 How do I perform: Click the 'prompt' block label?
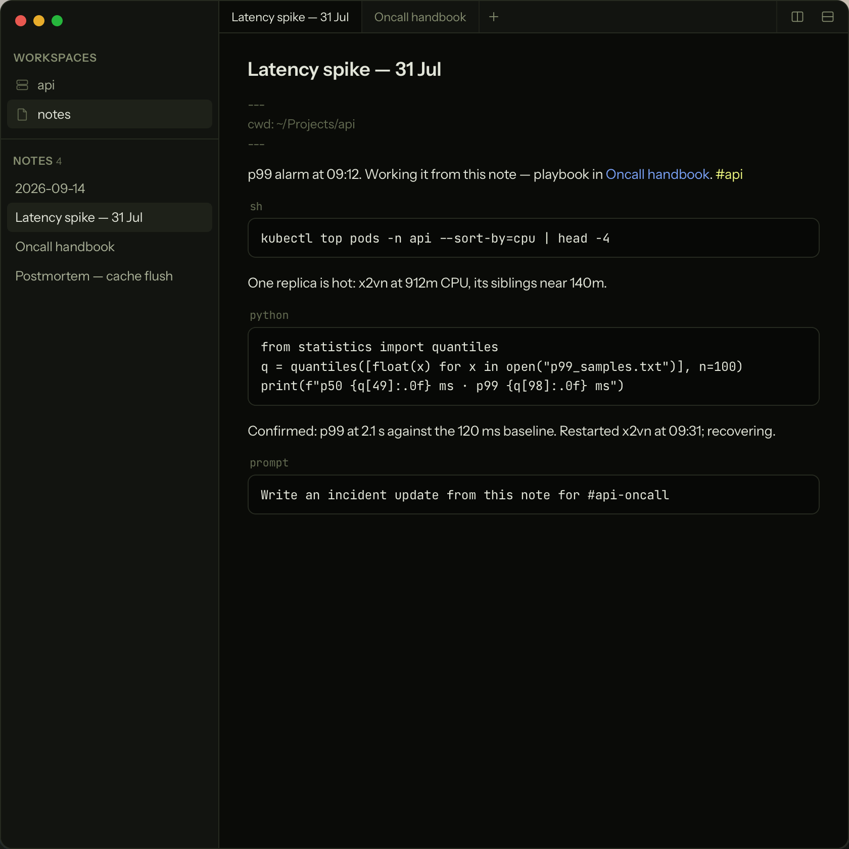pos(269,463)
